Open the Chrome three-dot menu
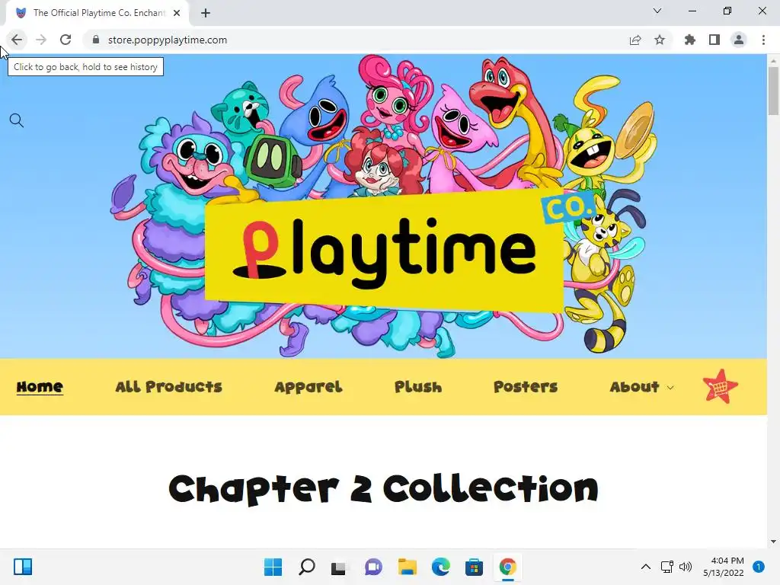The image size is (780, 585). coord(763,40)
